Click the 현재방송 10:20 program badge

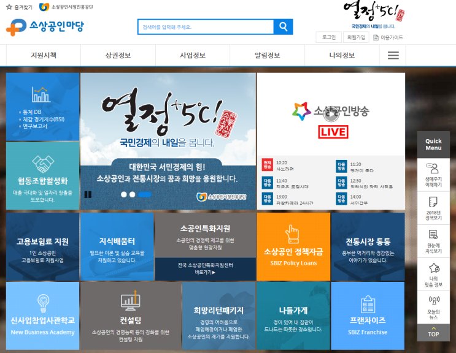click(267, 165)
